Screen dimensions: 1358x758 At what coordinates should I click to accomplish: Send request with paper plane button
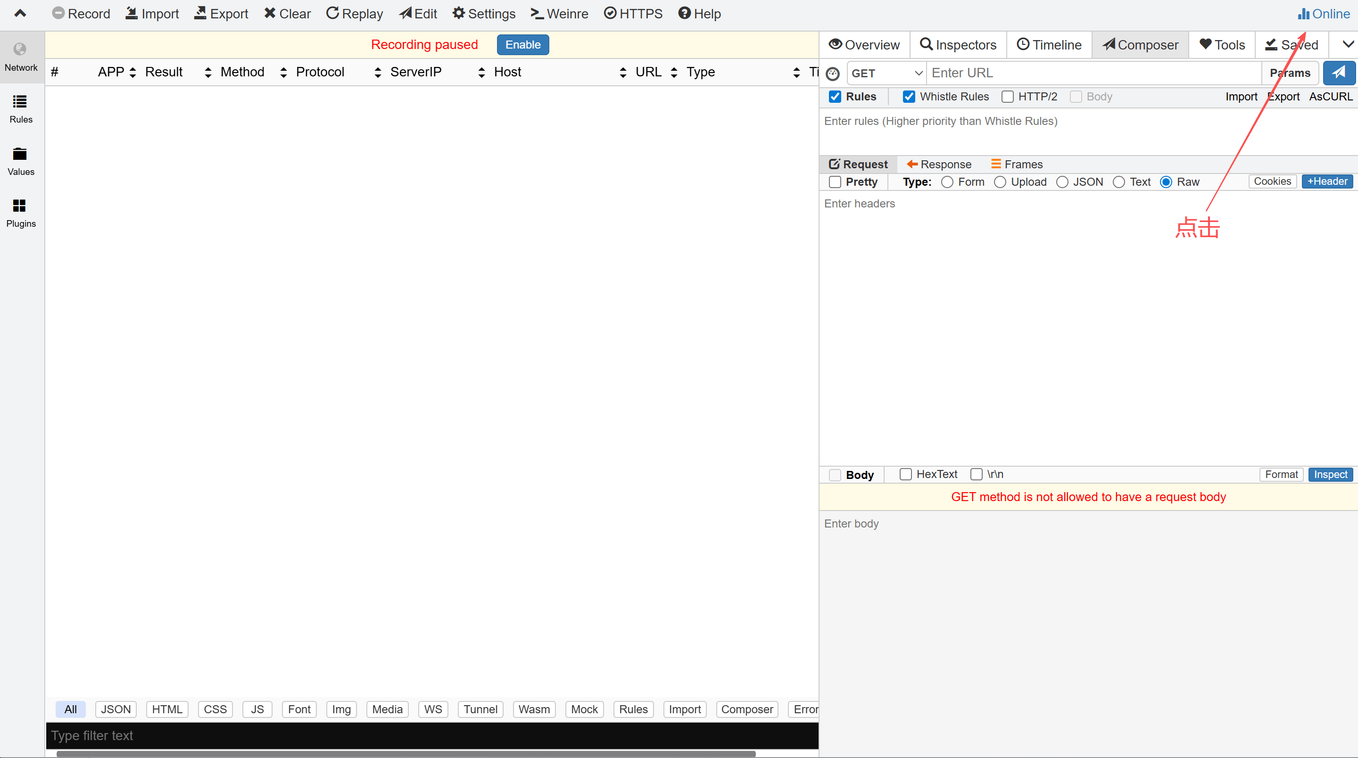pos(1338,73)
